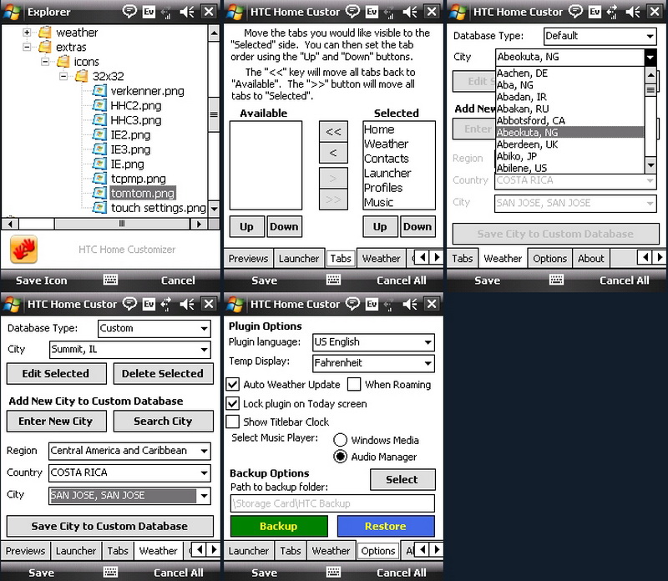Select Windows Media music player

tap(340, 440)
